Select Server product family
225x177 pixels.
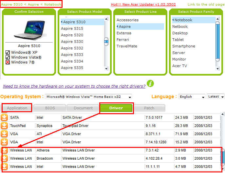tap(178, 53)
